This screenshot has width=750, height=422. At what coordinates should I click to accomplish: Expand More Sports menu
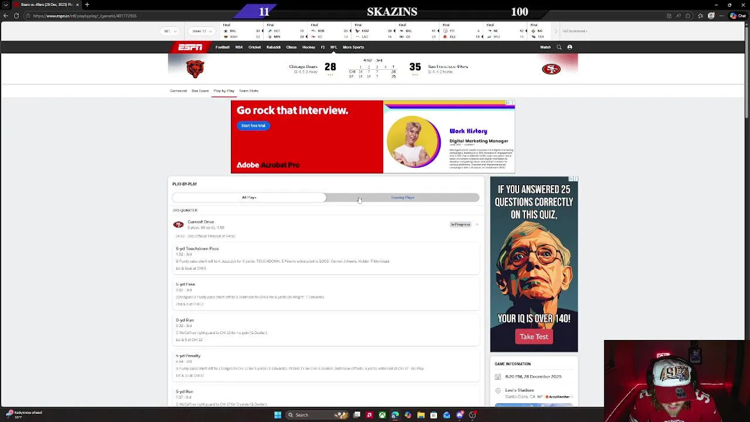click(x=353, y=47)
